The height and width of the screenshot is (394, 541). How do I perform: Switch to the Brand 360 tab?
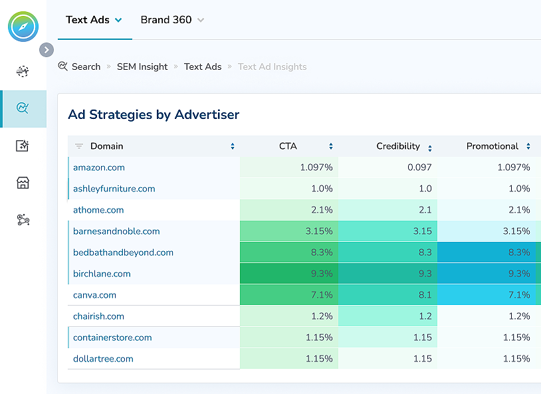(x=167, y=20)
